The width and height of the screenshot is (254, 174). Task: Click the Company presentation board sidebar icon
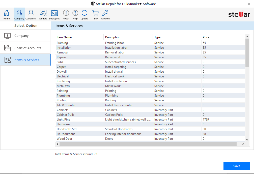tap(8, 36)
